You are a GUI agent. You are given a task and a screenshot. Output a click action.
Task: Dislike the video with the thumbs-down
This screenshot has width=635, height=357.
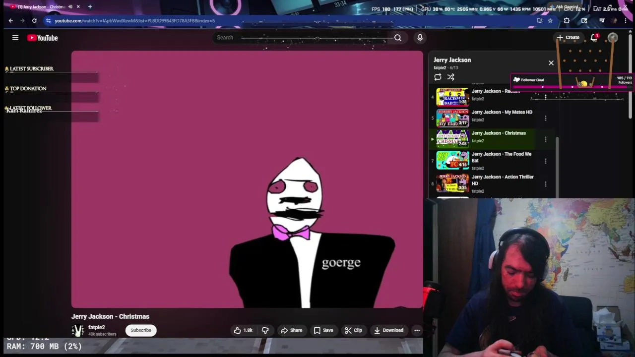click(265, 330)
